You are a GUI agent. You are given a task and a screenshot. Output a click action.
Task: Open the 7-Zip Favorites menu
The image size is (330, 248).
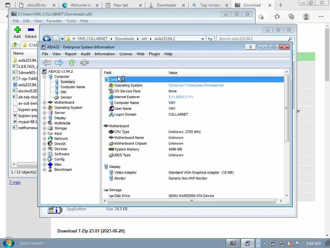pos(54,21)
